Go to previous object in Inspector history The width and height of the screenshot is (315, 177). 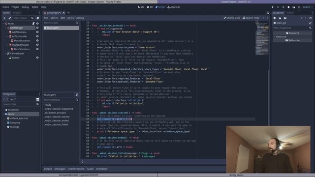click(302, 18)
